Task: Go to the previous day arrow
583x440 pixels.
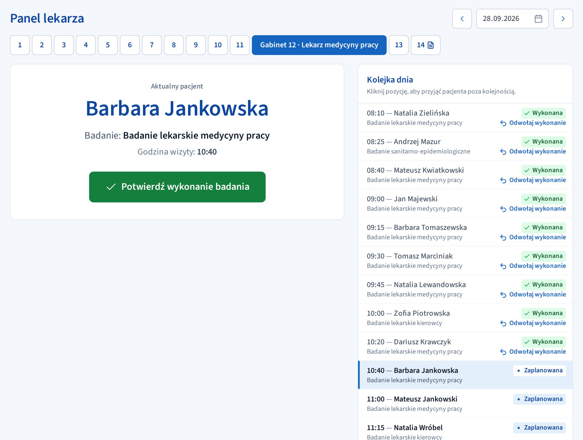Action: 462,19
